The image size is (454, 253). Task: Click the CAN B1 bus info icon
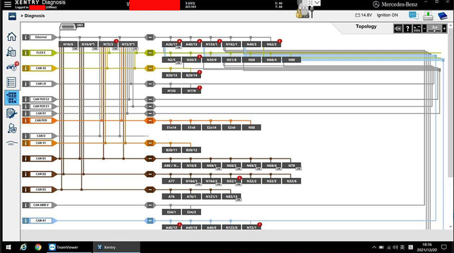pos(26,159)
